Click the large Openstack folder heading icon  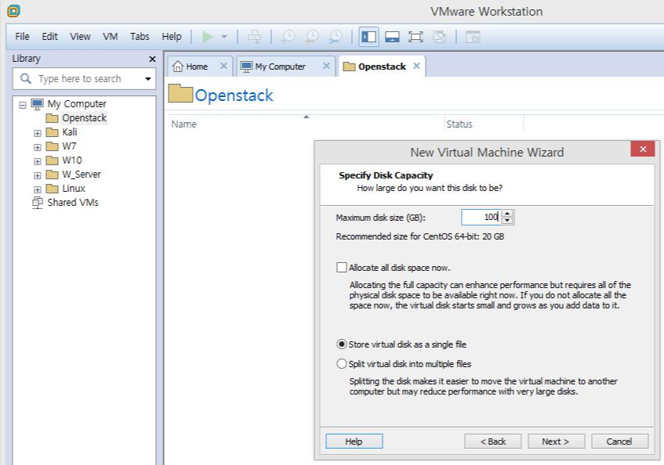click(x=180, y=93)
